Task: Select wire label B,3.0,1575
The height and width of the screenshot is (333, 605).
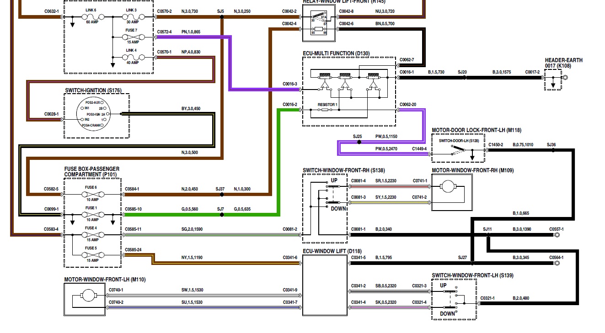Action: coord(501,72)
